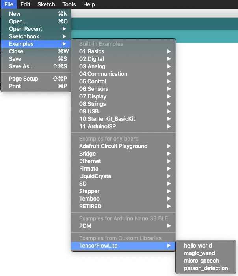Expand the 10.StarterKit_BasicKit submenu
This screenshot has height=276, width=238.
pyautogui.click(x=123, y=119)
